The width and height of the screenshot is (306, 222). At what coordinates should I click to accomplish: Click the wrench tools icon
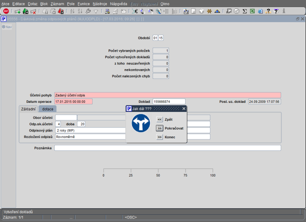pyautogui.click(x=88, y=11)
